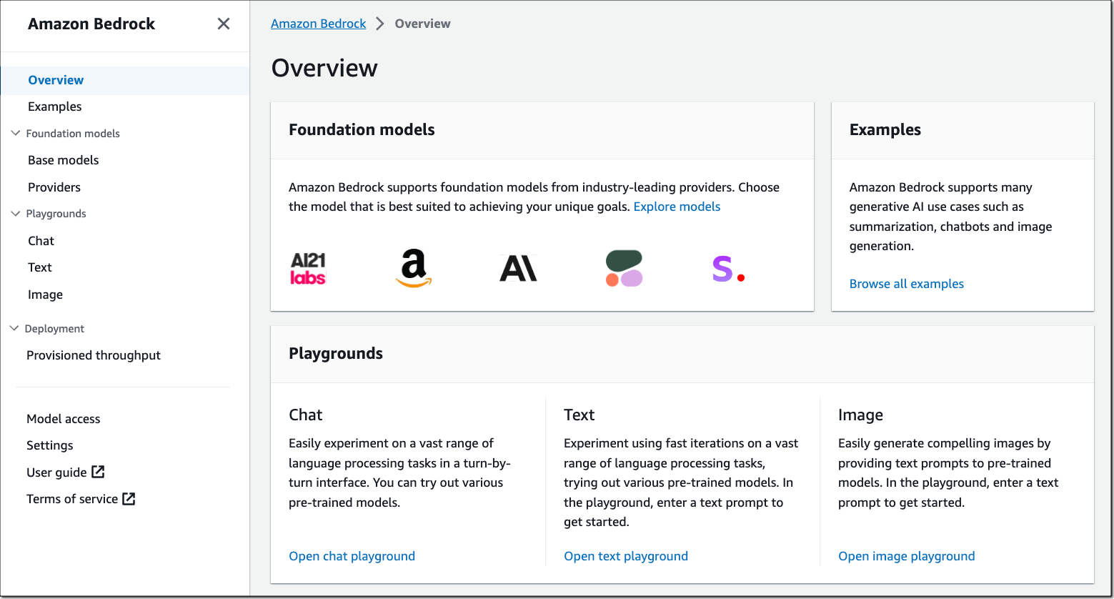Open Model access page

tap(64, 419)
